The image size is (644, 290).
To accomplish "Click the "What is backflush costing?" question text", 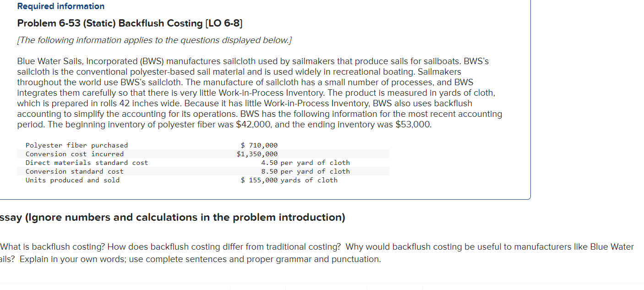I will coord(53,247).
